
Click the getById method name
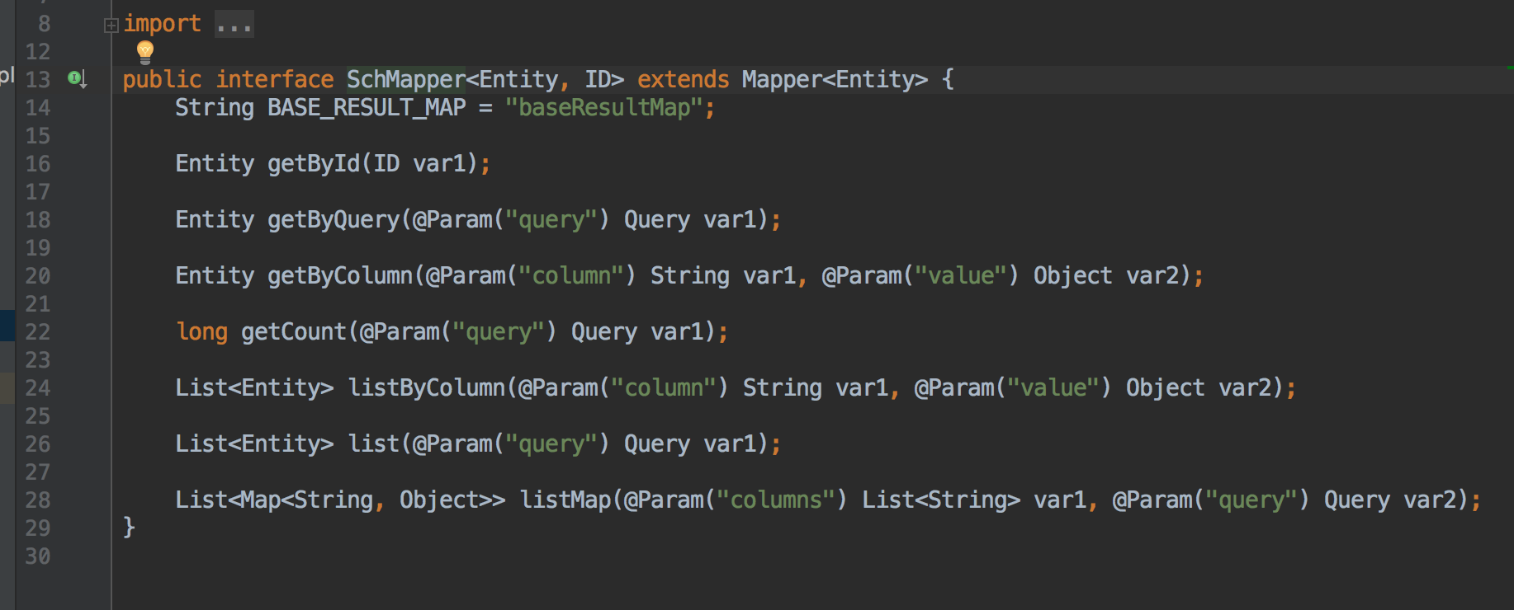click(x=314, y=164)
